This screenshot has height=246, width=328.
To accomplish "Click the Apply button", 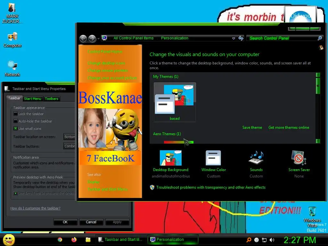I will coord(117,222).
